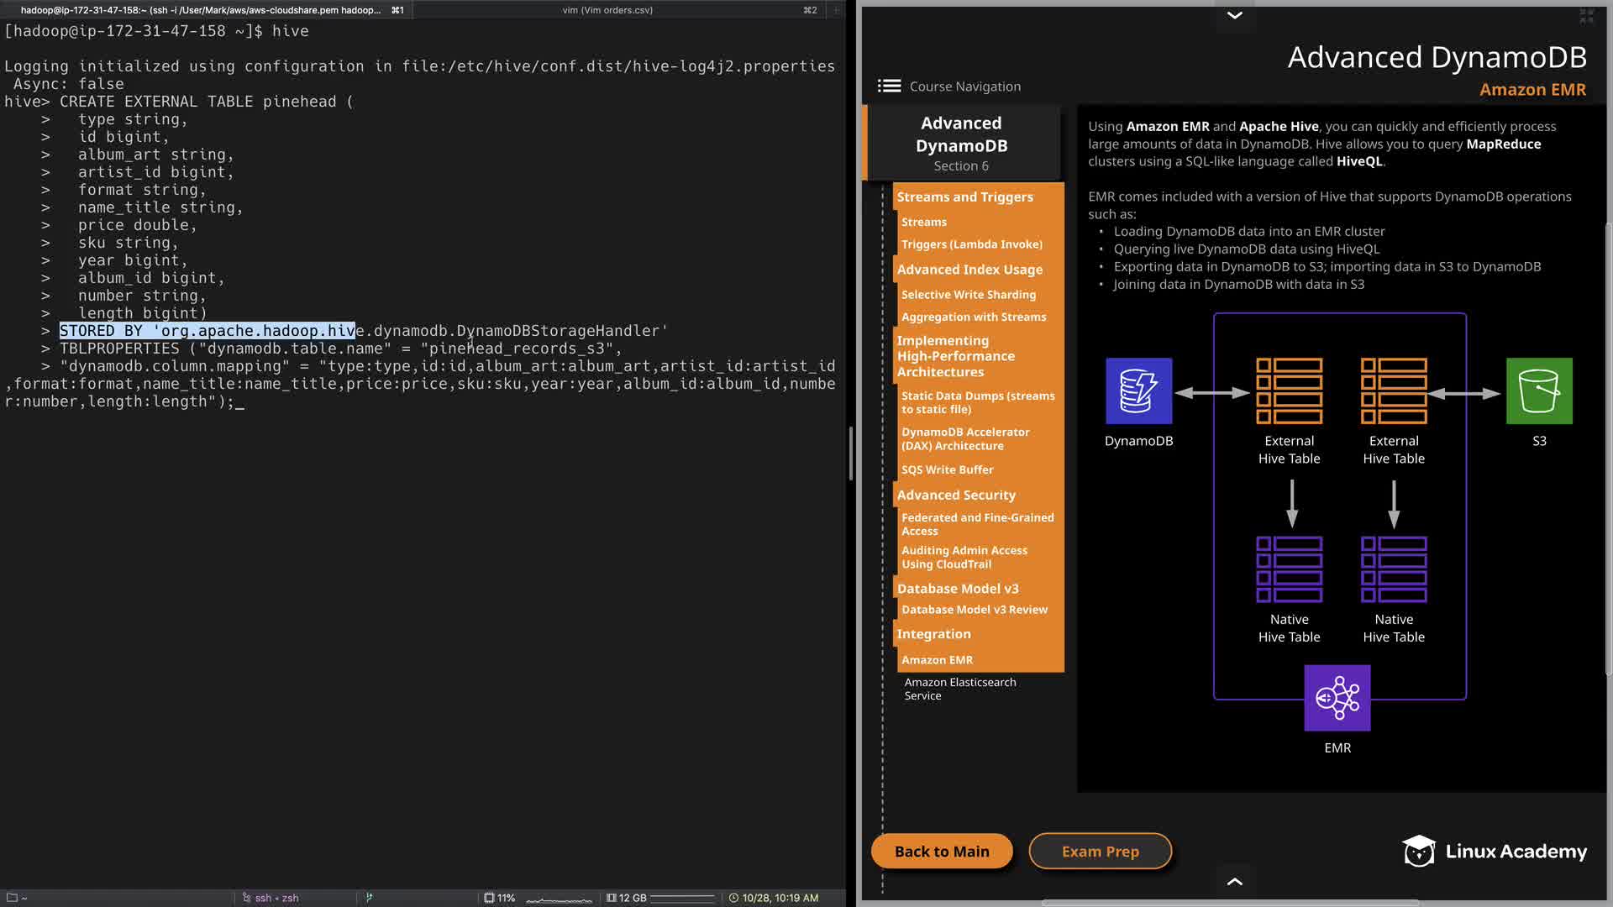Image resolution: width=1613 pixels, height=907 pixels.
Task: Open the Course Navigation list icon
Action: pos(889,86)
